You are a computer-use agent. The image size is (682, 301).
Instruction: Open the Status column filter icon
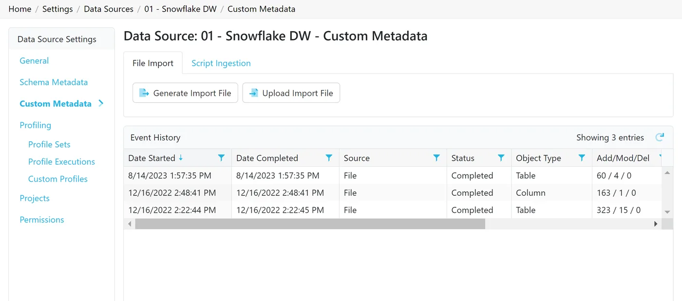(x=501, y=158)
